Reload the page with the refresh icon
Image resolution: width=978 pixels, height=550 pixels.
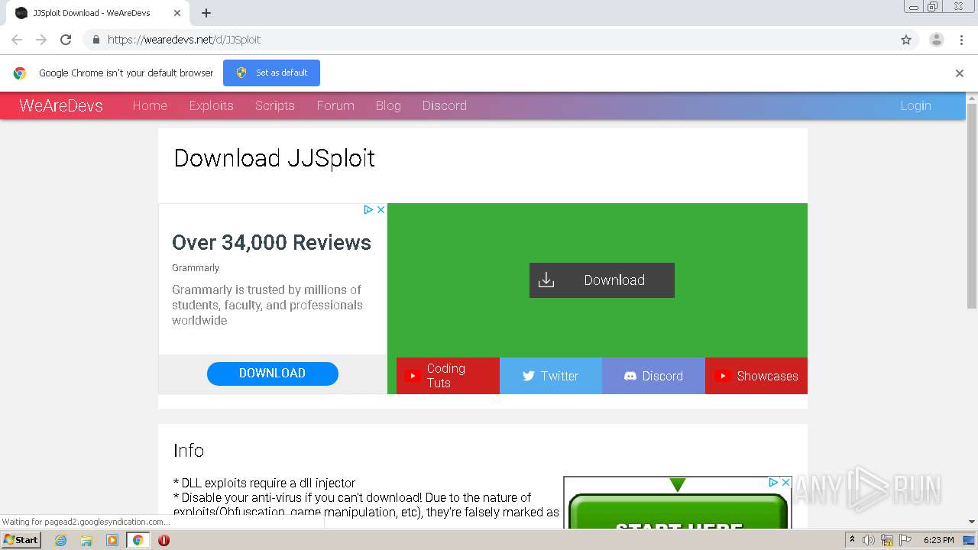coord(66,40)
